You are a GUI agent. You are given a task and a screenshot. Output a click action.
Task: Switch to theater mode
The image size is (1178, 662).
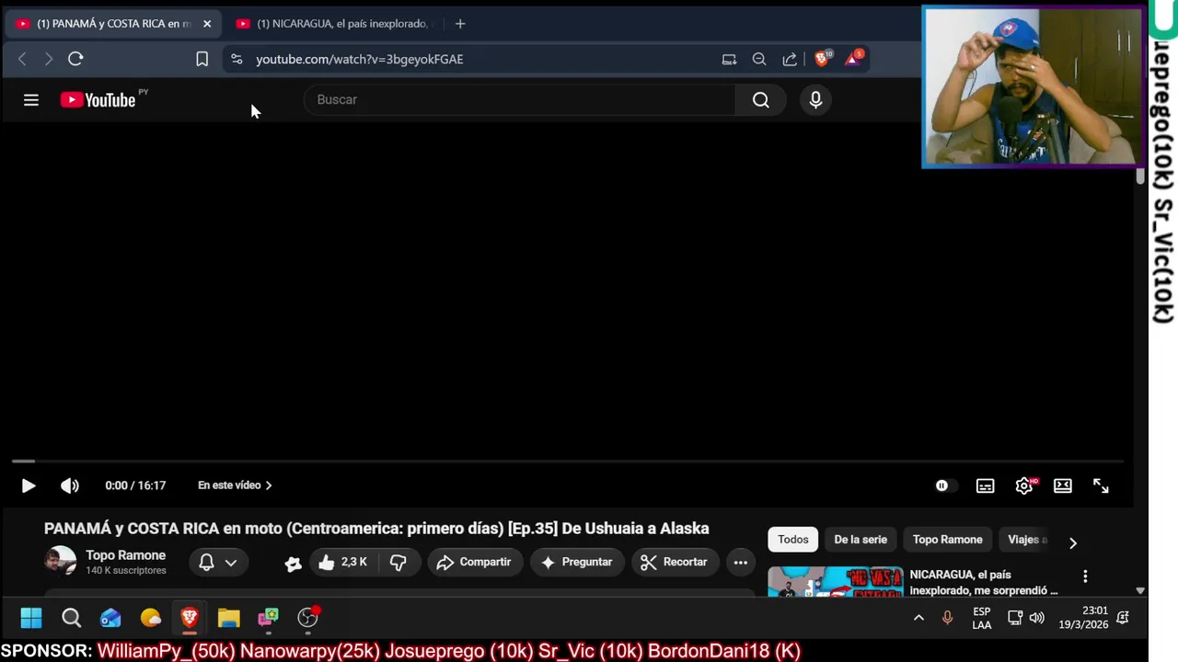click(1062, 485)
